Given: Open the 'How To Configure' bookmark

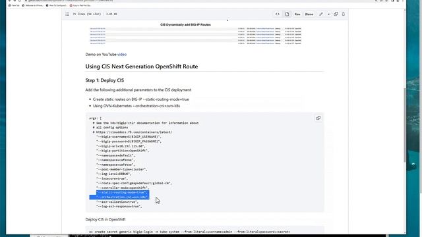Looking at the screenshot, I should [56, 5].
